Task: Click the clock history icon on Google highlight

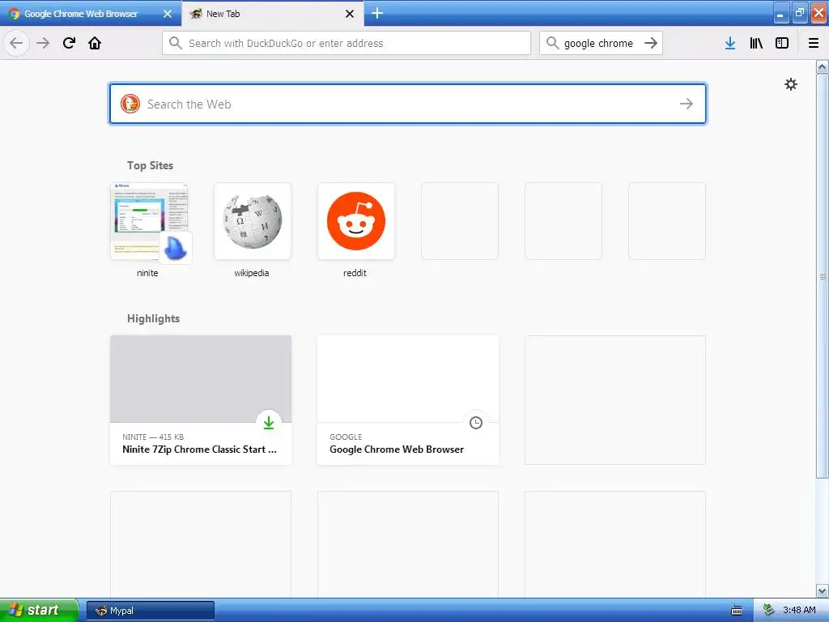Action: (476, 422)
